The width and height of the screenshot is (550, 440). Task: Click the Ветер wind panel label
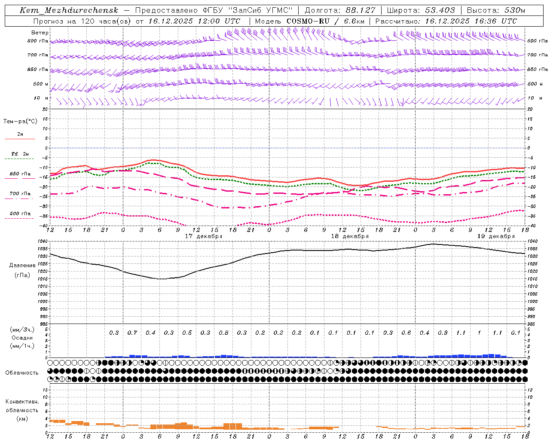click(40, 33)
